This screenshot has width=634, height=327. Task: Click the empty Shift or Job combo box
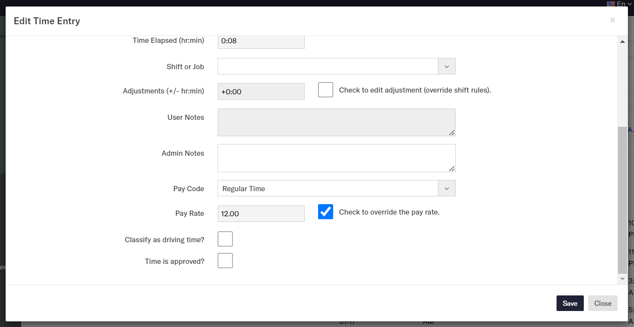click(328, 67)
